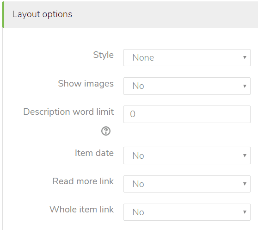Open the Show images dropdown
The height and width of the screenshot is (230, 258).
tap(187, 86)
